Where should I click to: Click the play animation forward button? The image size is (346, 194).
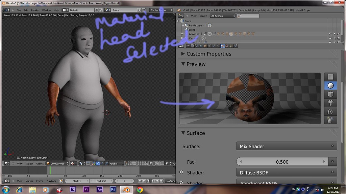153,181
